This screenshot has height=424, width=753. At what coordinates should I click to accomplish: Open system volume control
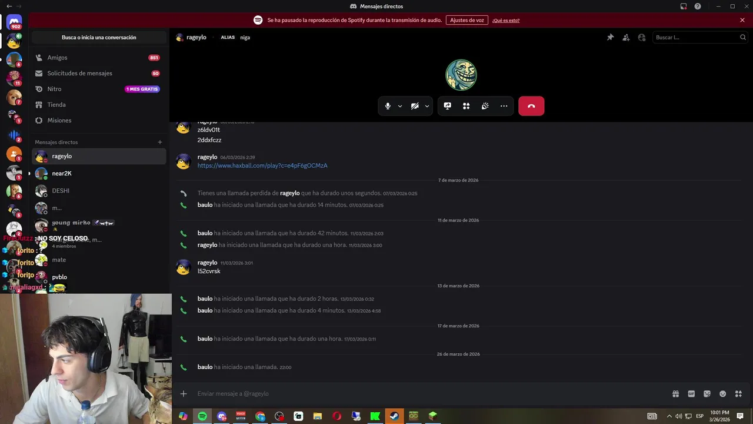[678, 416]
